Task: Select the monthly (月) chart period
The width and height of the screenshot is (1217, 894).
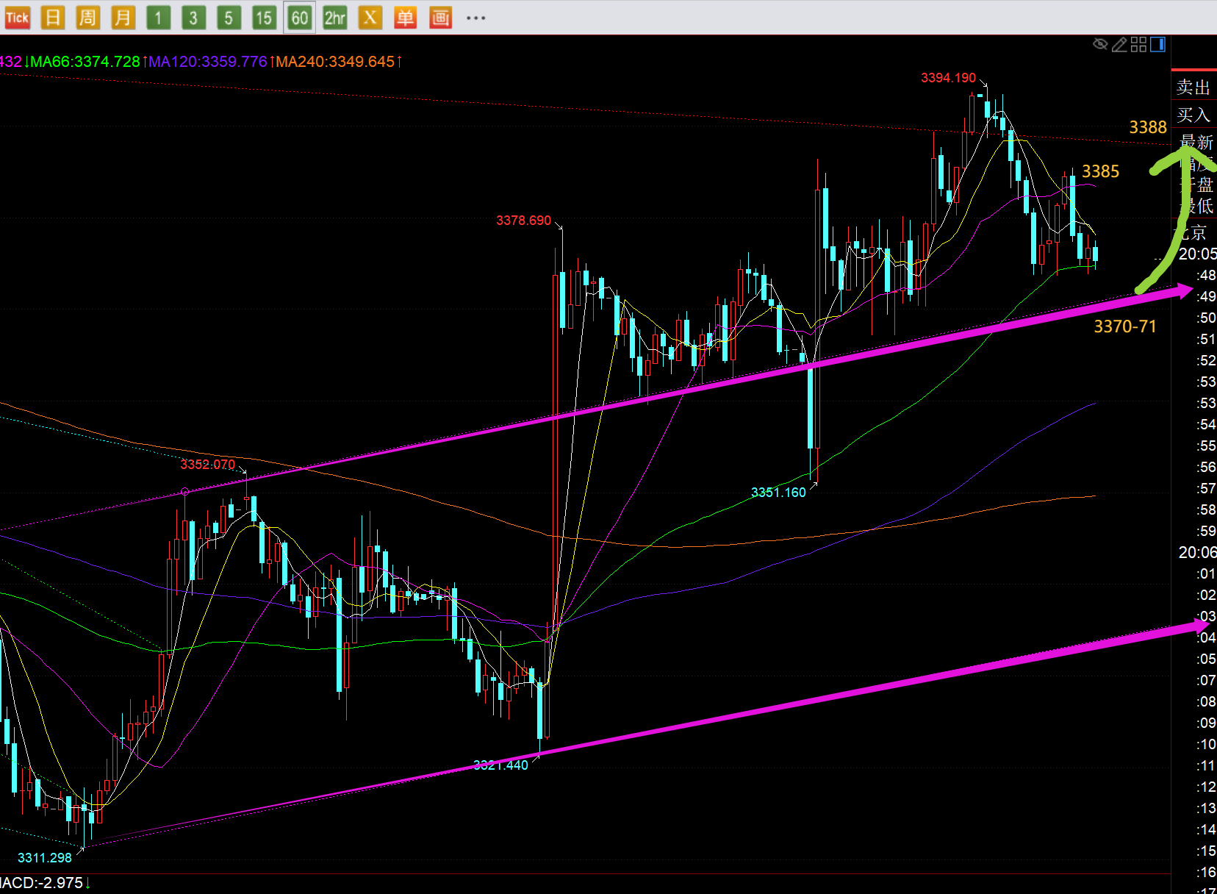Action: pyautogui.click(x=123, y=18)
